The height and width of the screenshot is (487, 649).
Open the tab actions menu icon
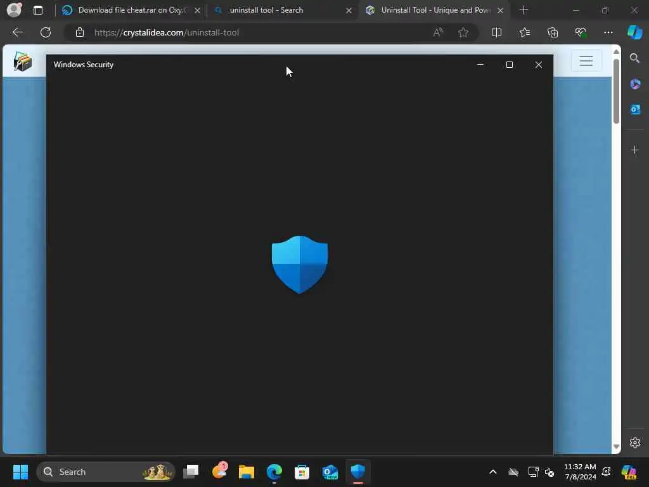38,10
